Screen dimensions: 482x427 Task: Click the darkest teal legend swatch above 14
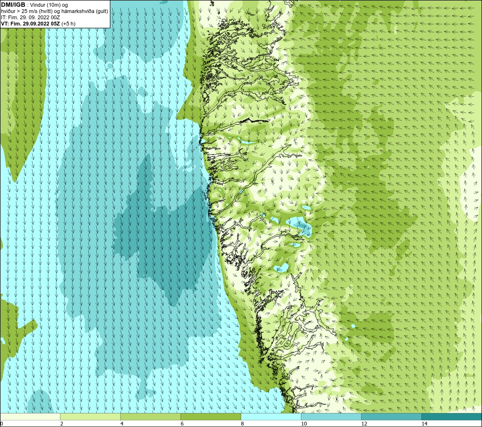tap(452, 416)
